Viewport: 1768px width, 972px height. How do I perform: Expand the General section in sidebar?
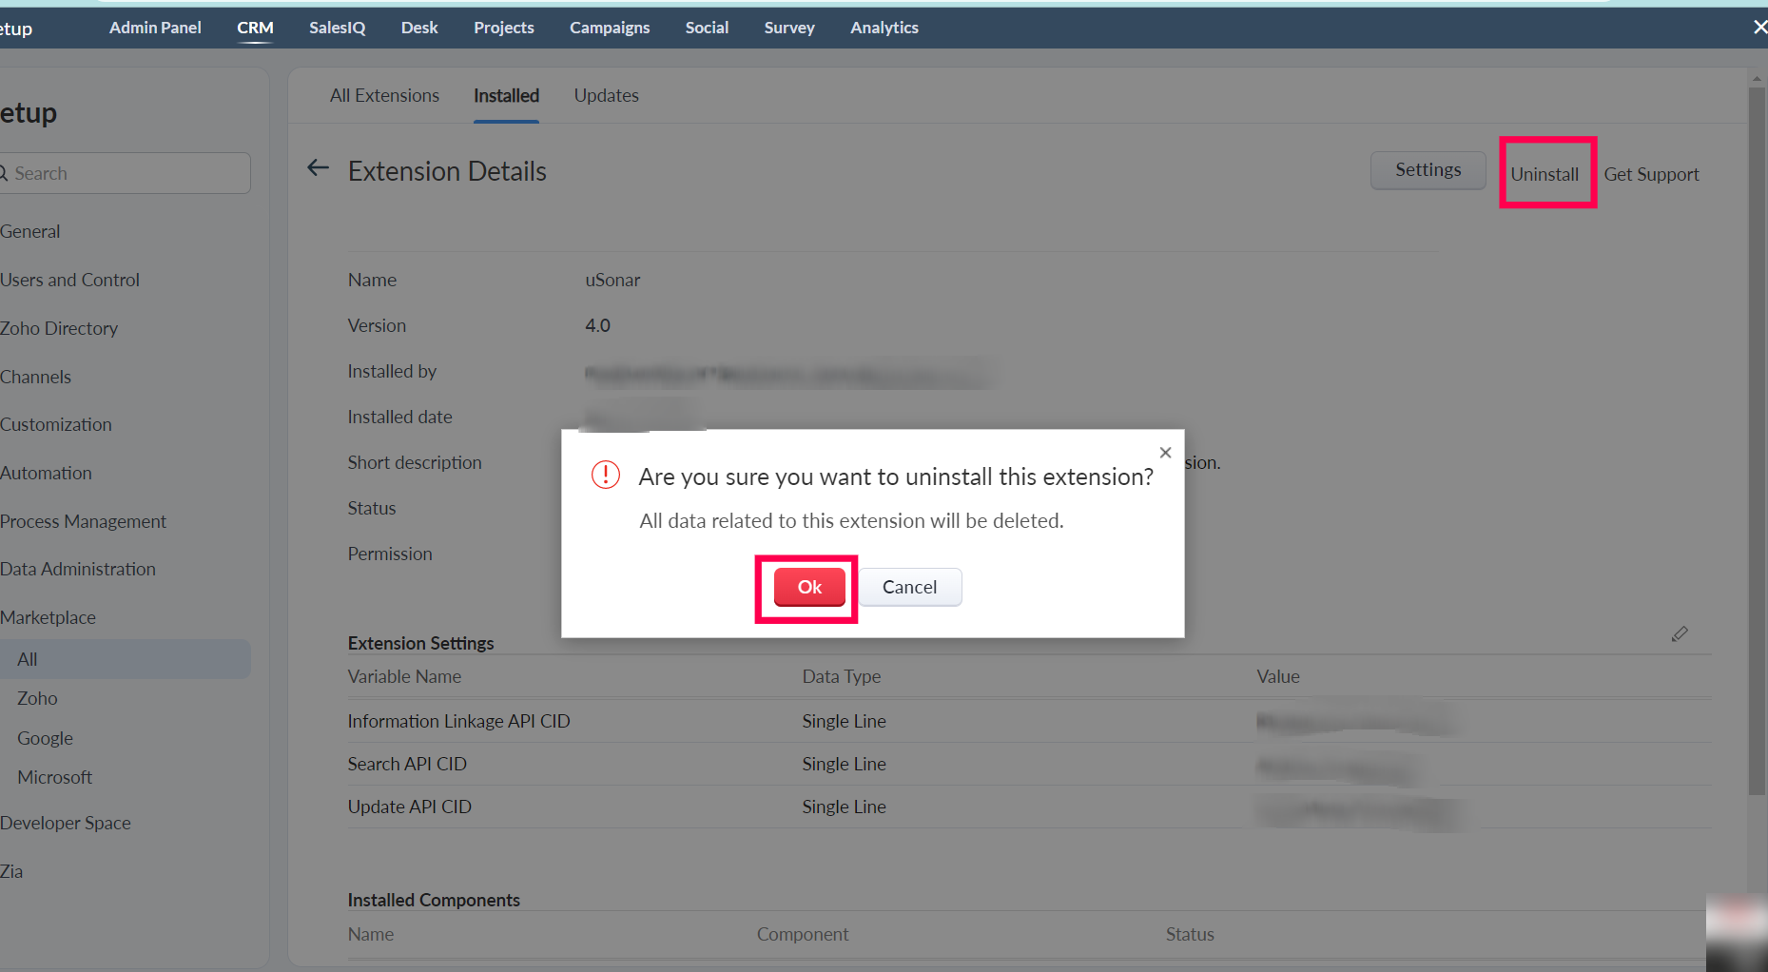coord(29,231)
